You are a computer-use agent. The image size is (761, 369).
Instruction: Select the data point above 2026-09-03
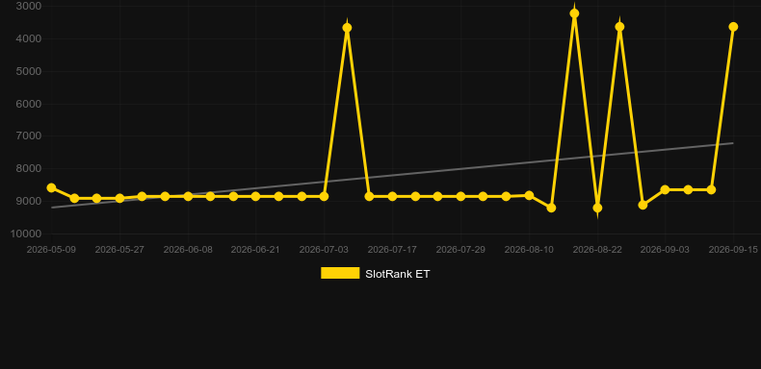(x=665, y=190)
